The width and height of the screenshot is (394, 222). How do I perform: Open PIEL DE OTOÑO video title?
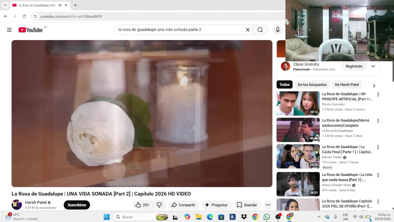tap(347, 203)
